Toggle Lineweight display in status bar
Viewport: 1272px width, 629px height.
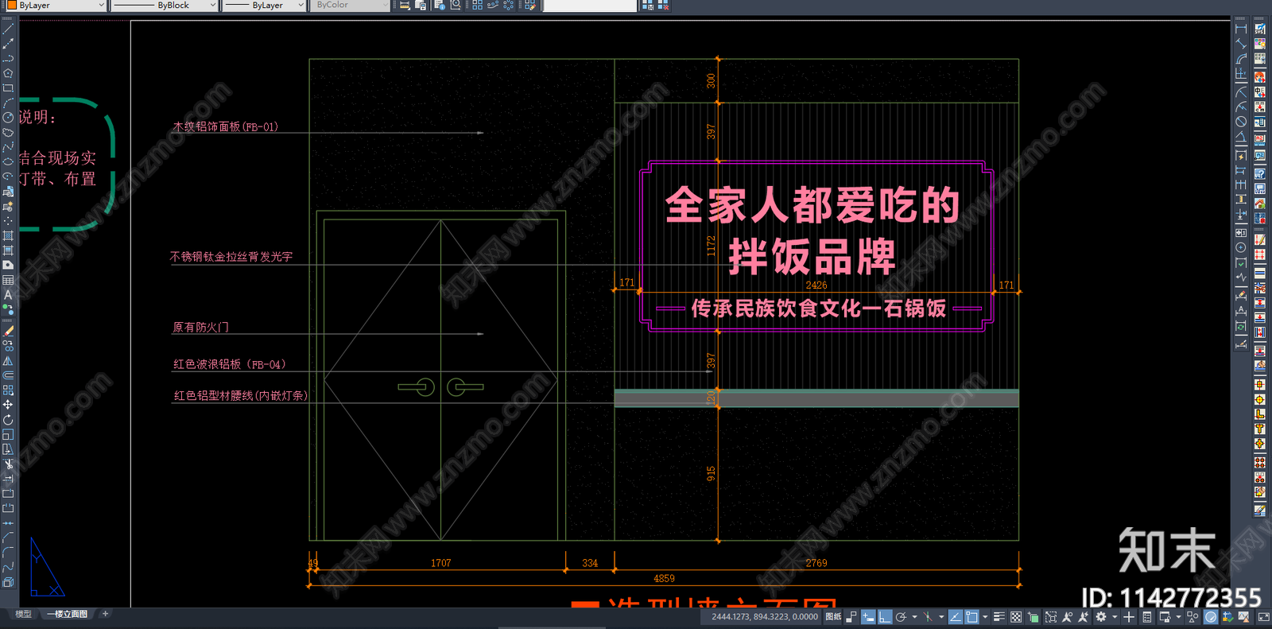click(x=999, y=617)
